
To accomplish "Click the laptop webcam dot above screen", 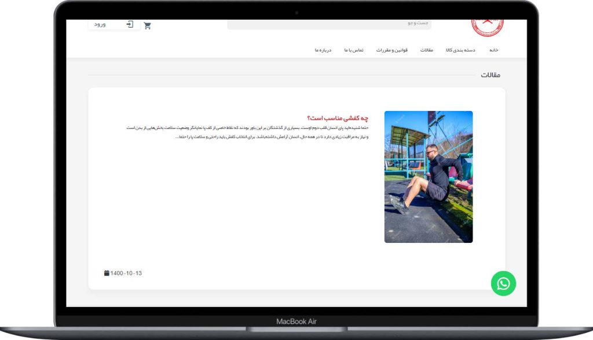I will tap(296, 12).
